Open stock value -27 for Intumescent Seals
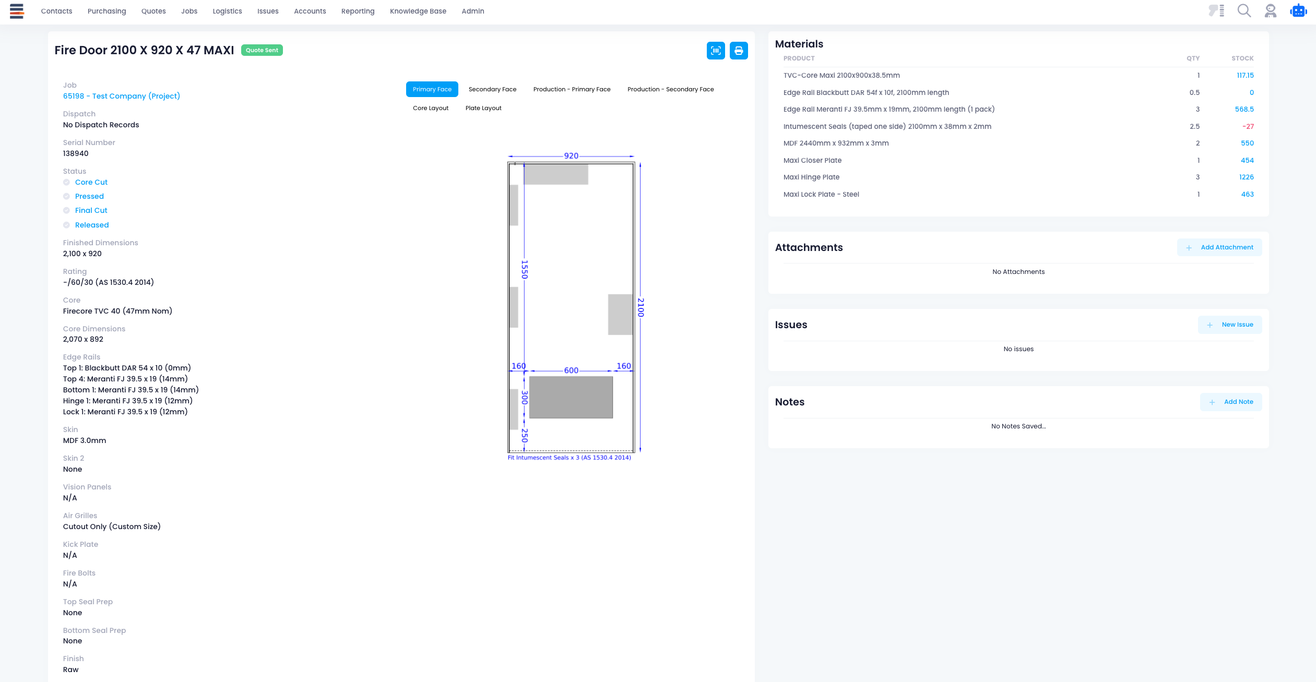 [1248, 126]
